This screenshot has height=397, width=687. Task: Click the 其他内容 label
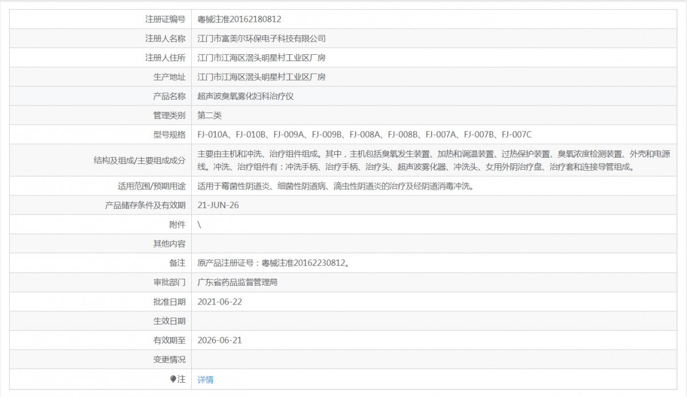[169, 244]
